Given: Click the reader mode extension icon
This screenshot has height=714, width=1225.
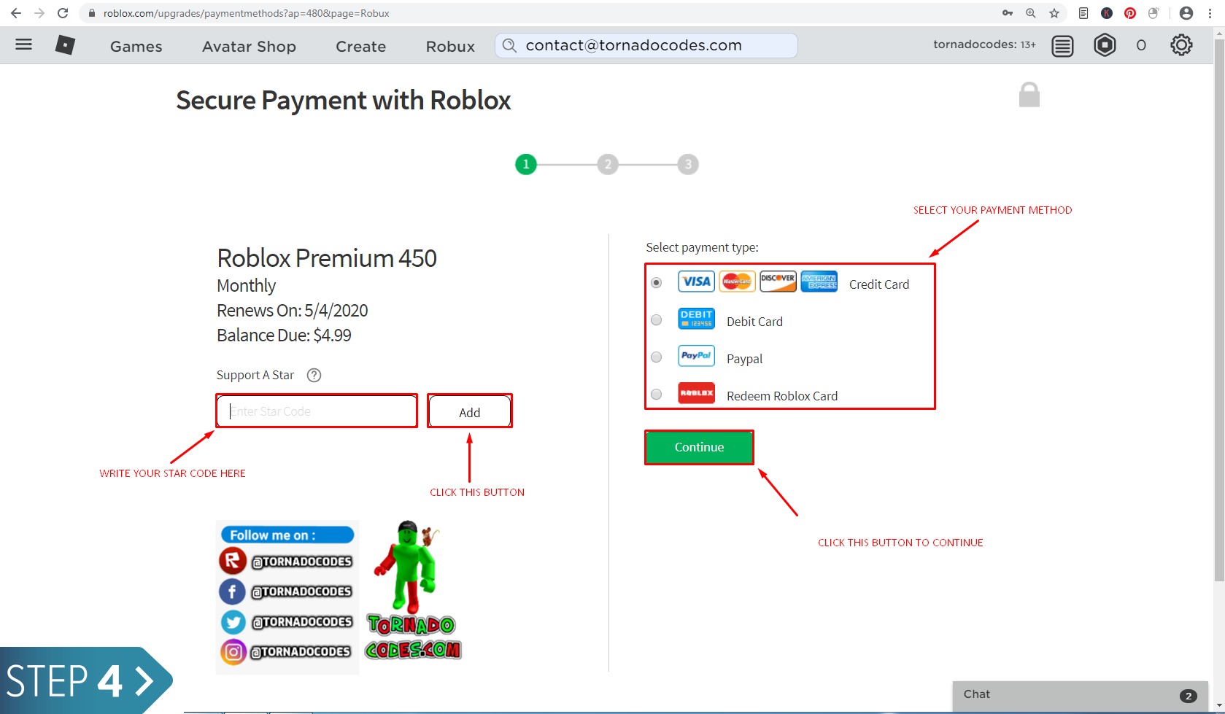Looking at the screenshot, I should [x=1083, y=13].
